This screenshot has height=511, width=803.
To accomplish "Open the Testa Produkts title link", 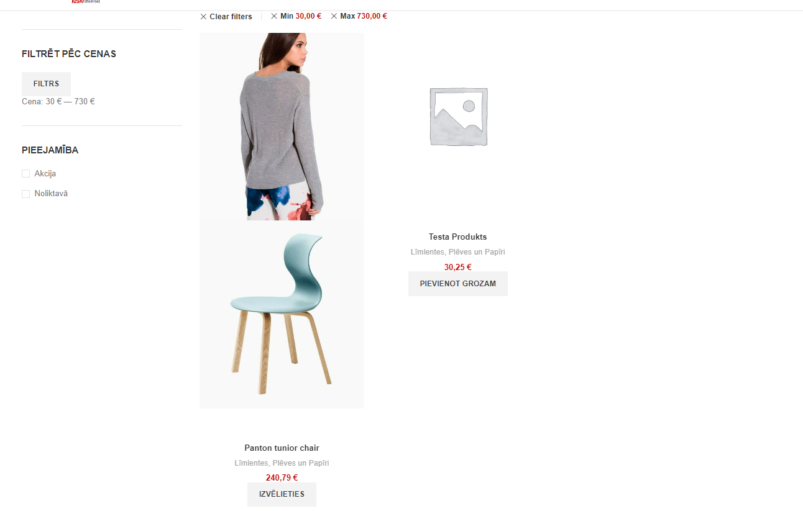I will 458,237.
